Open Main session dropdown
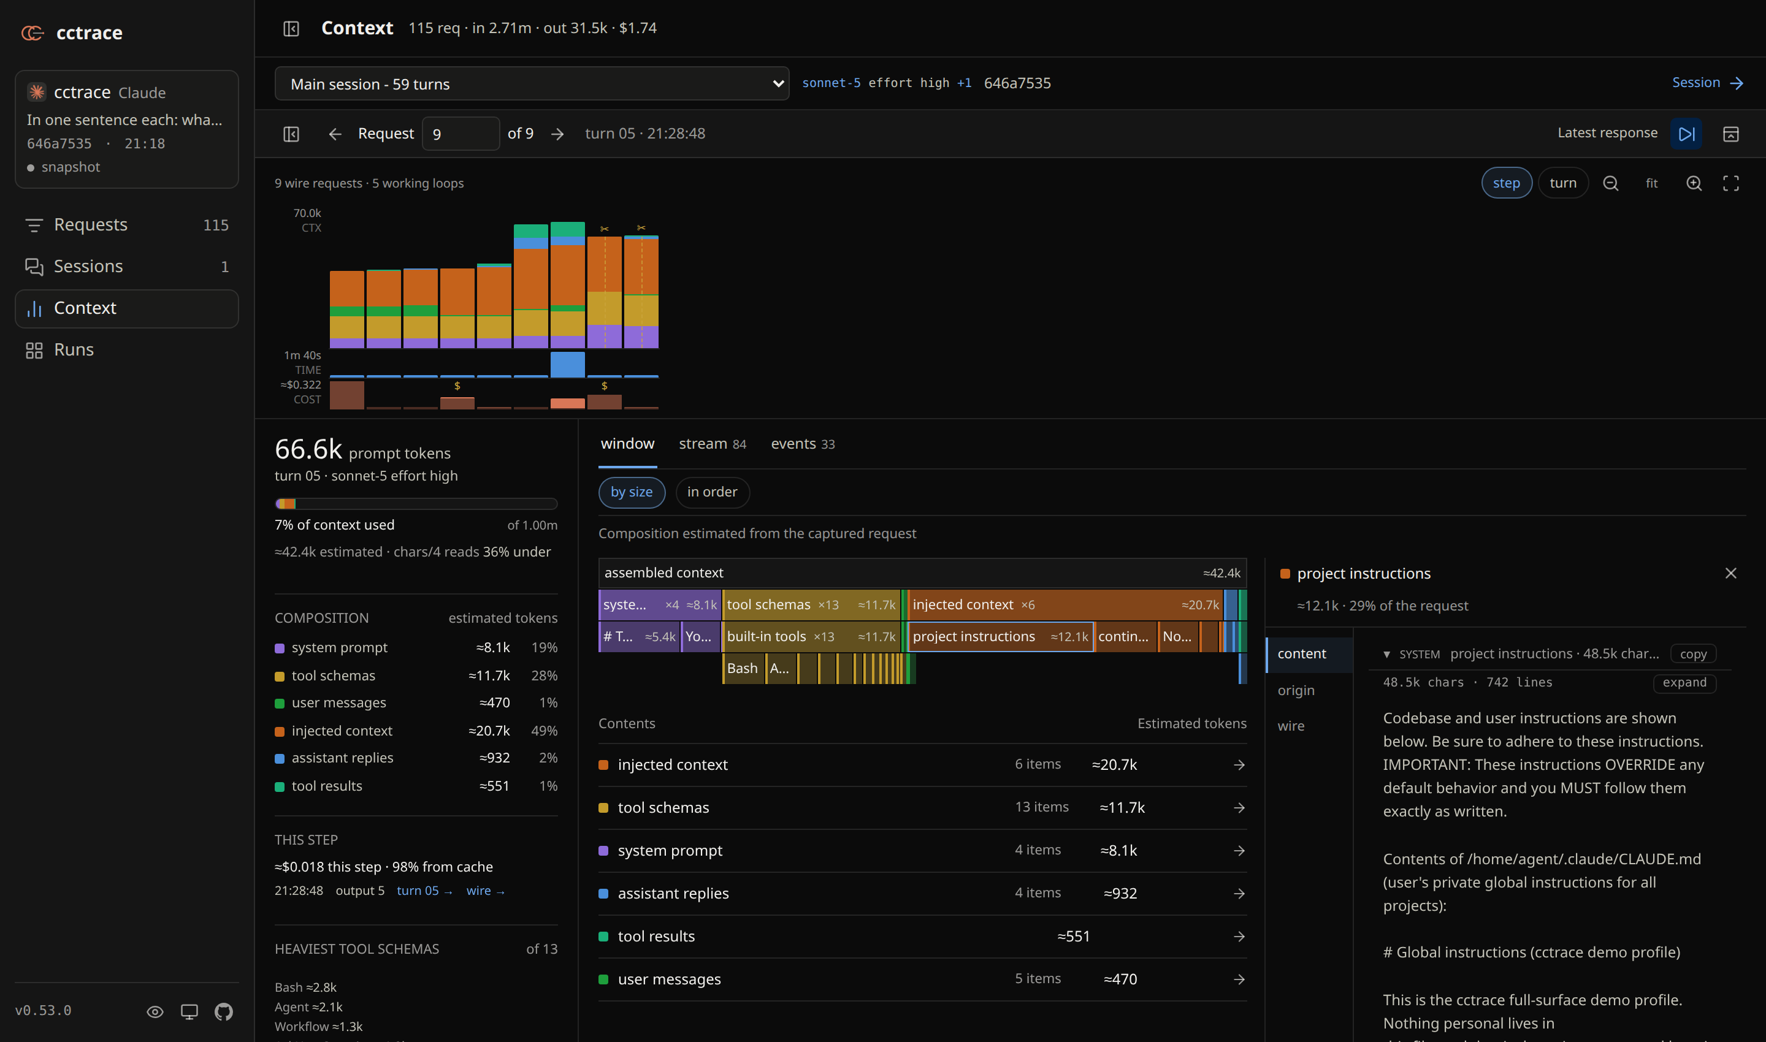1766x1042 pixels. [x=532, y=83]
